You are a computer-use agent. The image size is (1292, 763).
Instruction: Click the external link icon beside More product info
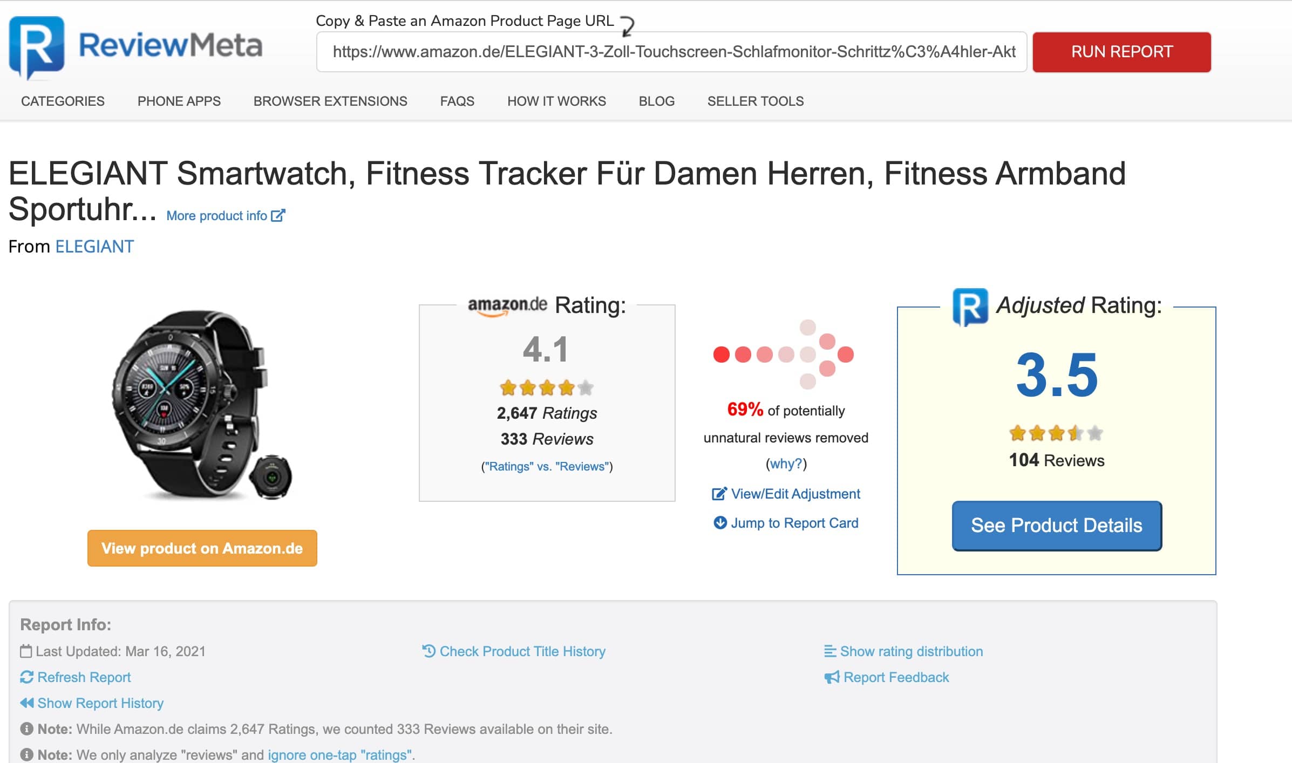click(x=278, y=216)
